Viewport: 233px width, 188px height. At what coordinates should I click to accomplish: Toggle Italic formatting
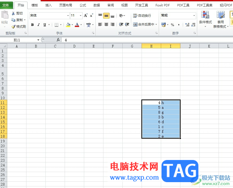tap(38, 25)
